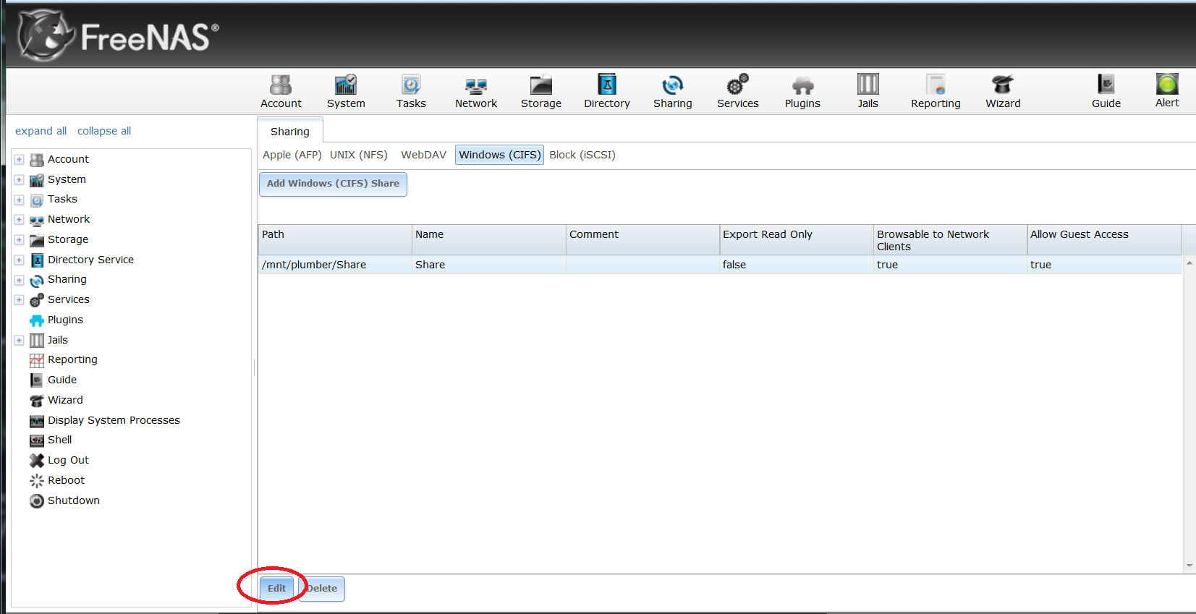Click the Guide book icon in sidebar
The height and width of the screenshot is (614, 1196).
[x=37, y=380]
